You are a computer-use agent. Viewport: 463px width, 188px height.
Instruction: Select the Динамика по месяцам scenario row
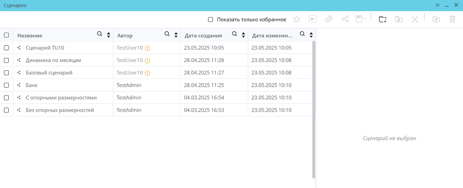pos(156,60)
